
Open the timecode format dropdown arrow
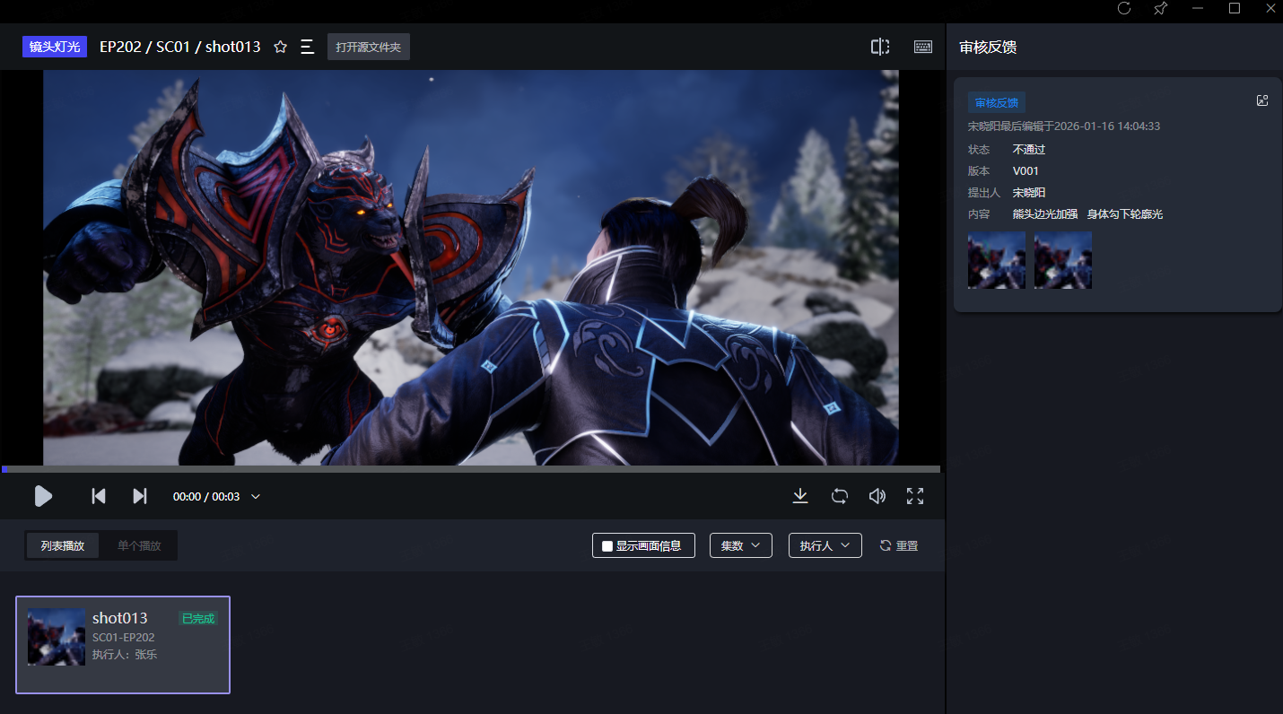point(256,497)
